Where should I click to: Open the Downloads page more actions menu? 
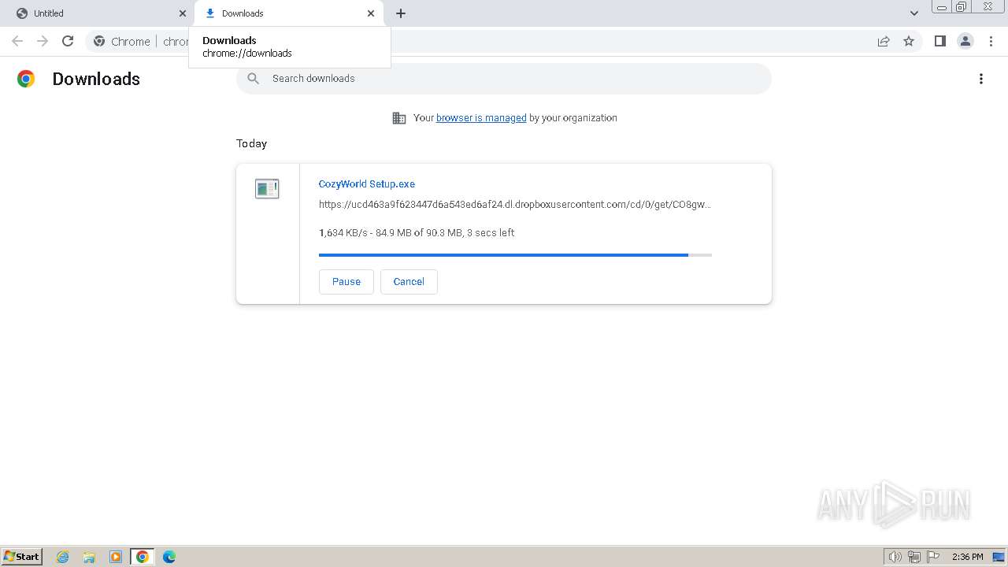click(x=981, y=79)
